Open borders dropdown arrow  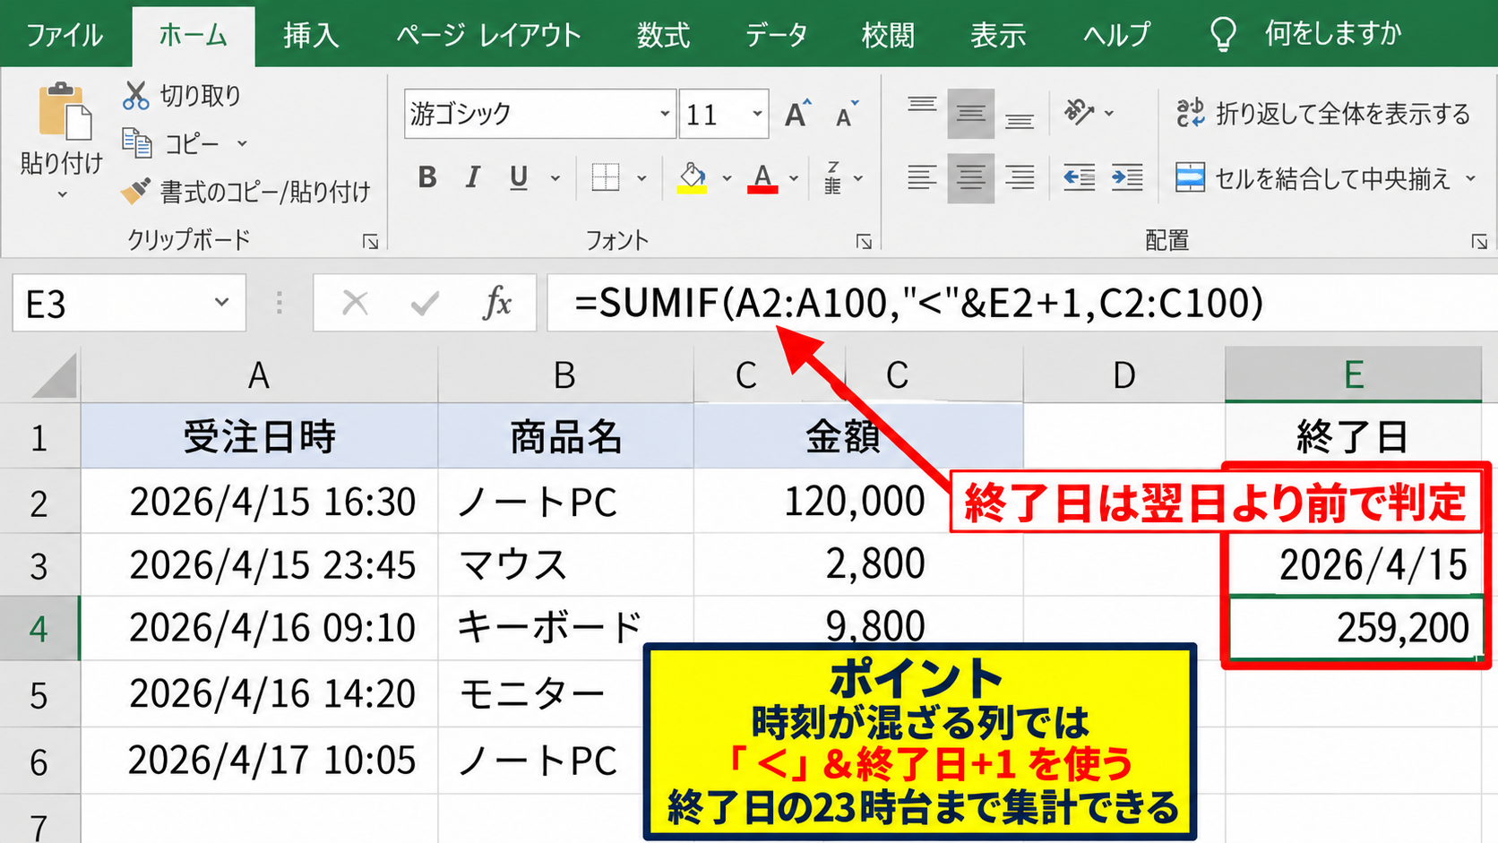tap(641, 178)
